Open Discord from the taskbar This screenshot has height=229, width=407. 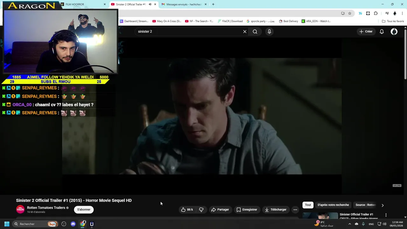coord(73,224)
